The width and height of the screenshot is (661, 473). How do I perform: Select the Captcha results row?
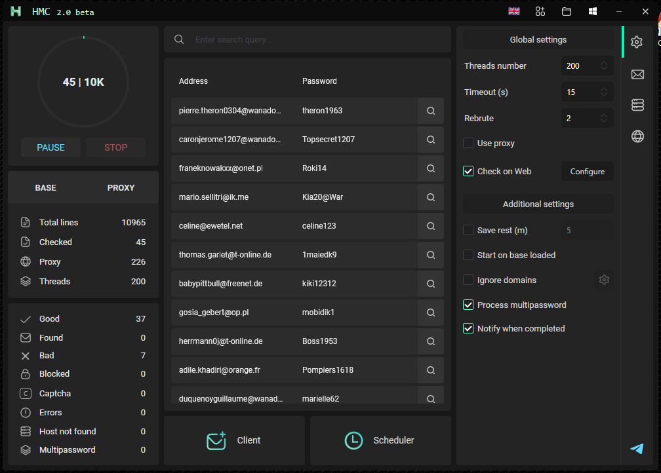click(x=83, y=393)
